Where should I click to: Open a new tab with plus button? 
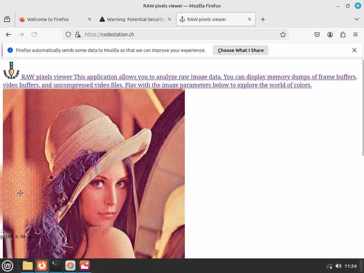[x=263, y=19]
